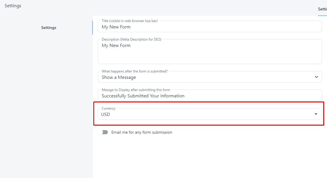
Task: Click the 'Currency' field label
Action: (108, 108)
